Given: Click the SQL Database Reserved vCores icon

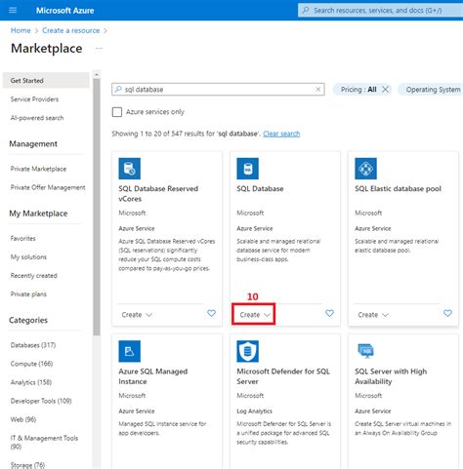Looking at the screenshot, I should coord(130,169).
